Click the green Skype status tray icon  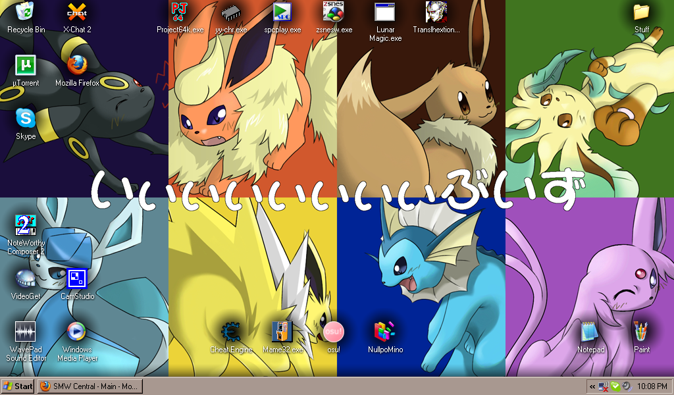pyautogui.click(x=615, y=386)
